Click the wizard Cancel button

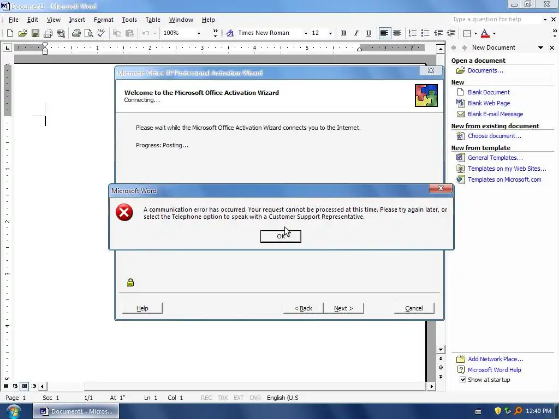click(414, 308)
